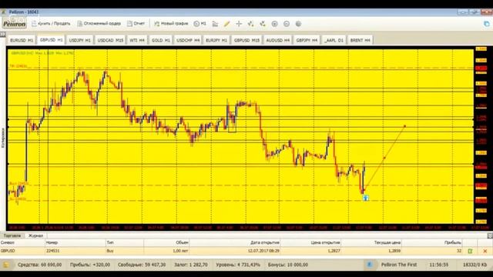The height and width of the screenshot is (277, 493).
Task: Switch to the USDJPY H1 tab
Action: click(x=79, y=40)
